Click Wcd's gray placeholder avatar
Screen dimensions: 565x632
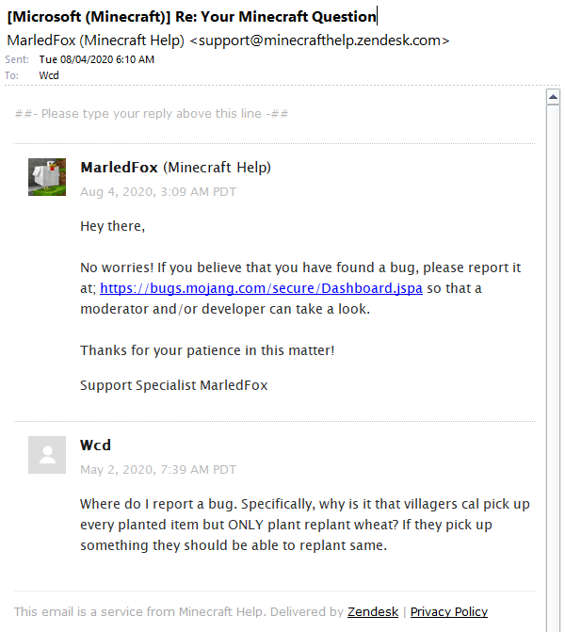[x=47, y=455]
